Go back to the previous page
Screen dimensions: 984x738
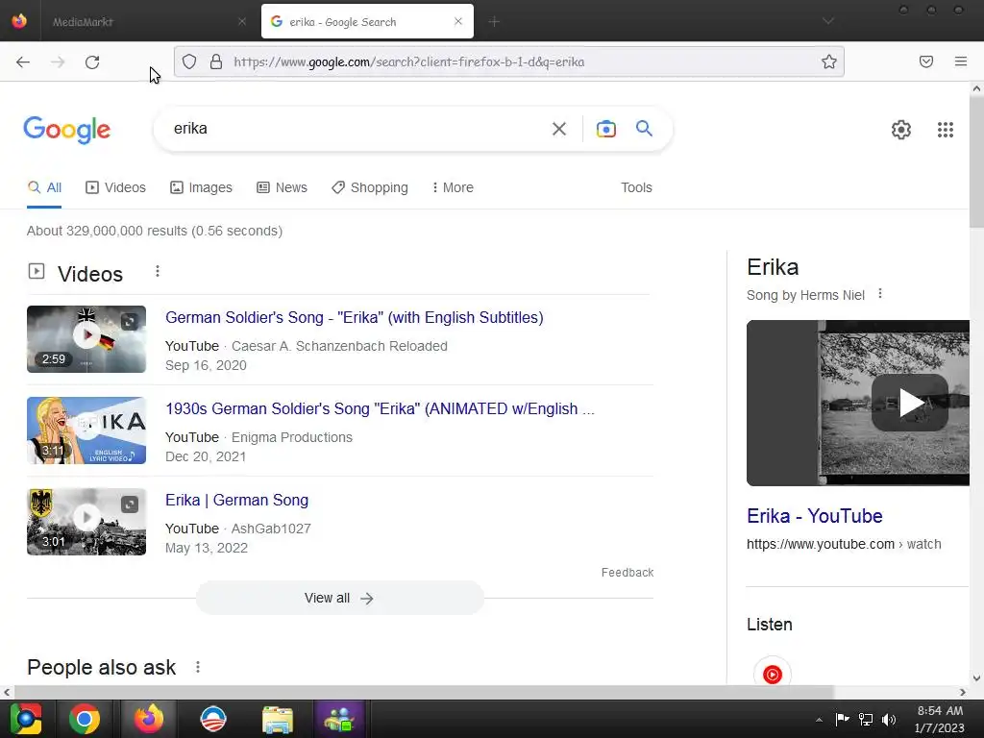23,61
